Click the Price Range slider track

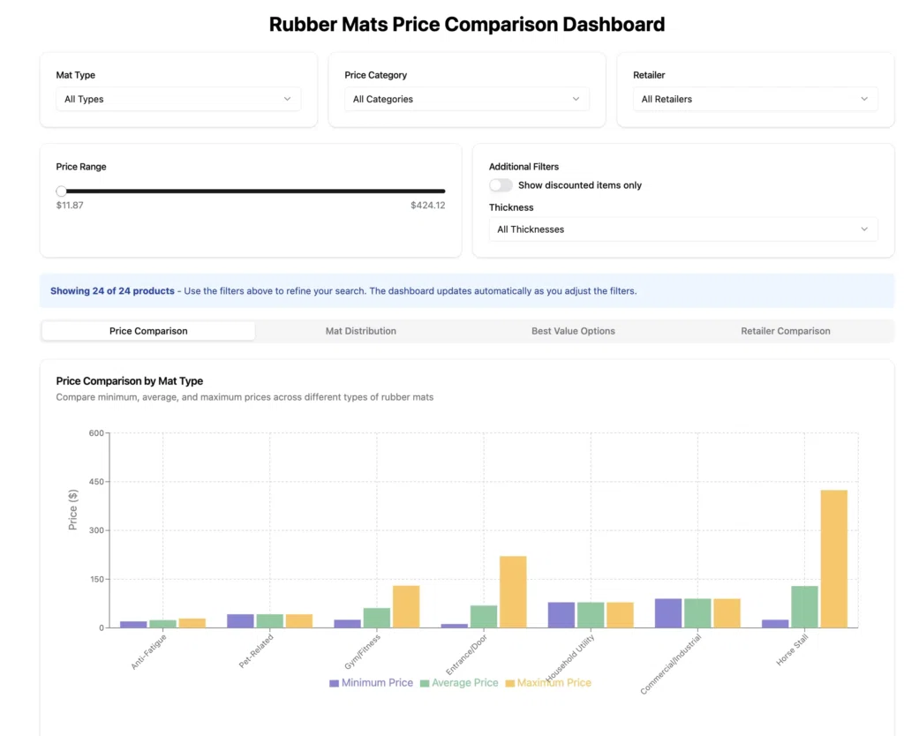251,192
